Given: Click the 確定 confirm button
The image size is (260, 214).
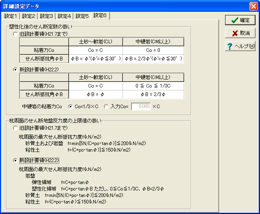Looking at the screenshot, I should coord(240,20).
